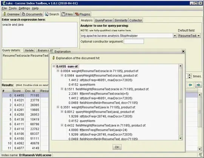The image size is (204, 158).
Task: Switch to the Files tab
Action: coord(67,14)
